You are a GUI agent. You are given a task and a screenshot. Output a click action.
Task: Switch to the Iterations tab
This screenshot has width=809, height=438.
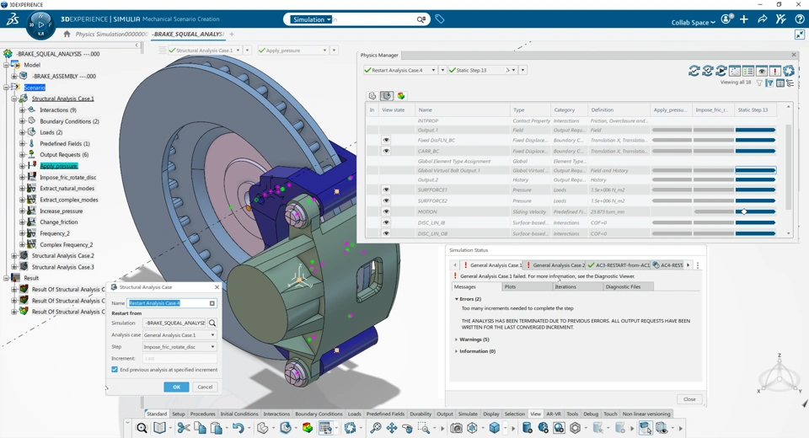pos(576,286)
